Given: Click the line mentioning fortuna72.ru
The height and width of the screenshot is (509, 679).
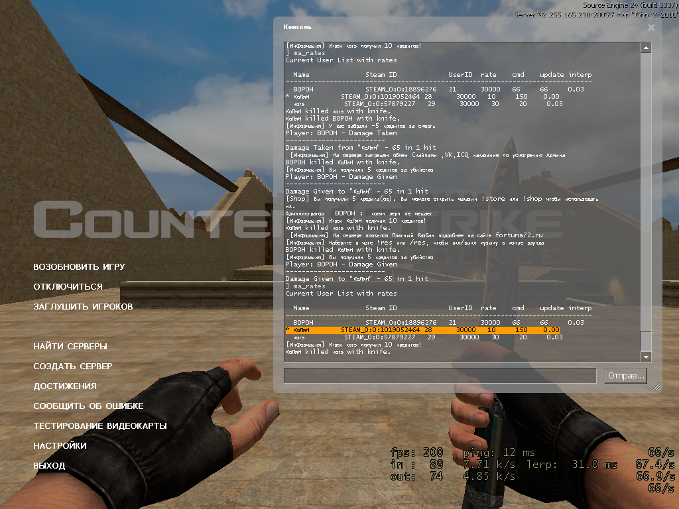Looking at the screenshot, I should (x=416, y=235).
